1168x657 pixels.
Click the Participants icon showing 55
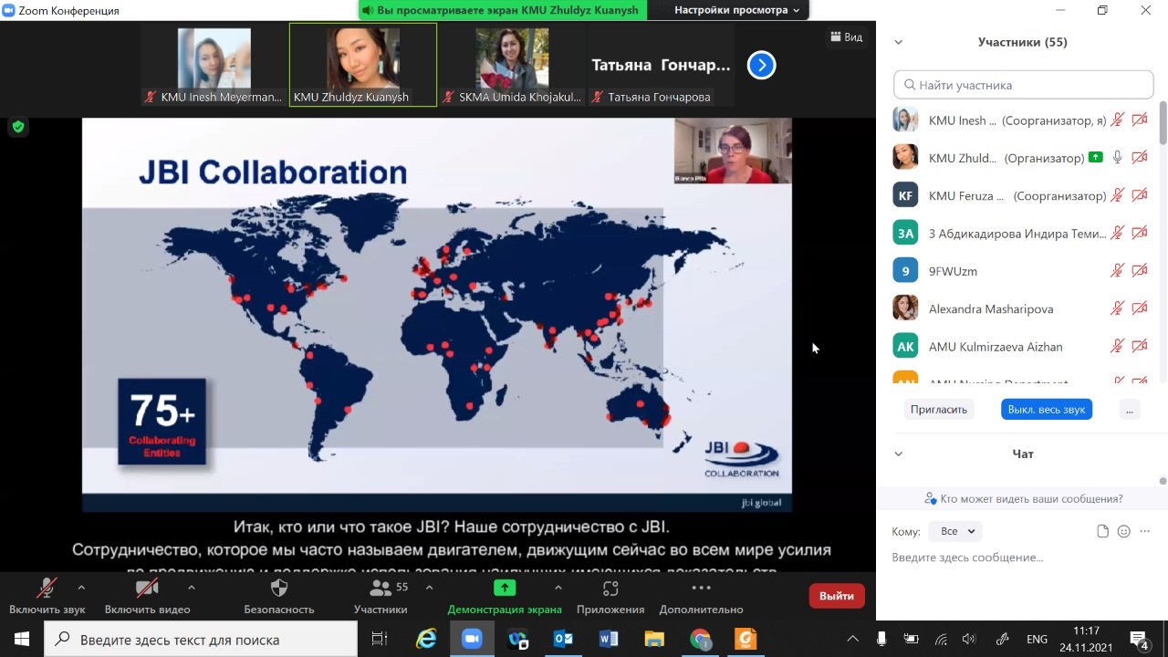coord(381,589)
